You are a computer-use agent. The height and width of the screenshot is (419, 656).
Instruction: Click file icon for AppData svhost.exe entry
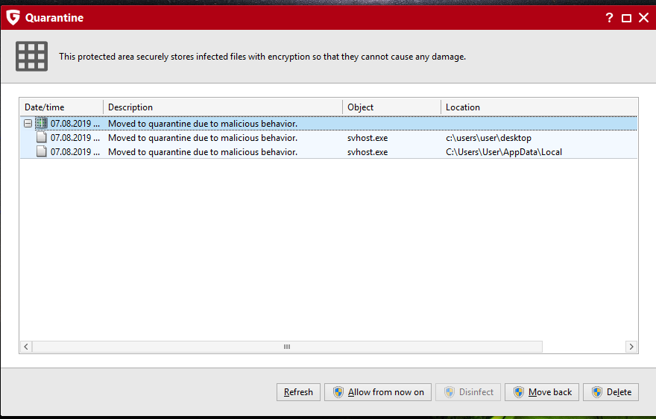pos(42,151)
